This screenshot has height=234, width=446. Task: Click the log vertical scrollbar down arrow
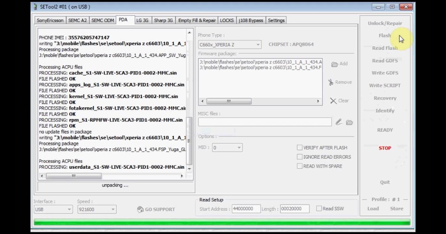[189, 169]
